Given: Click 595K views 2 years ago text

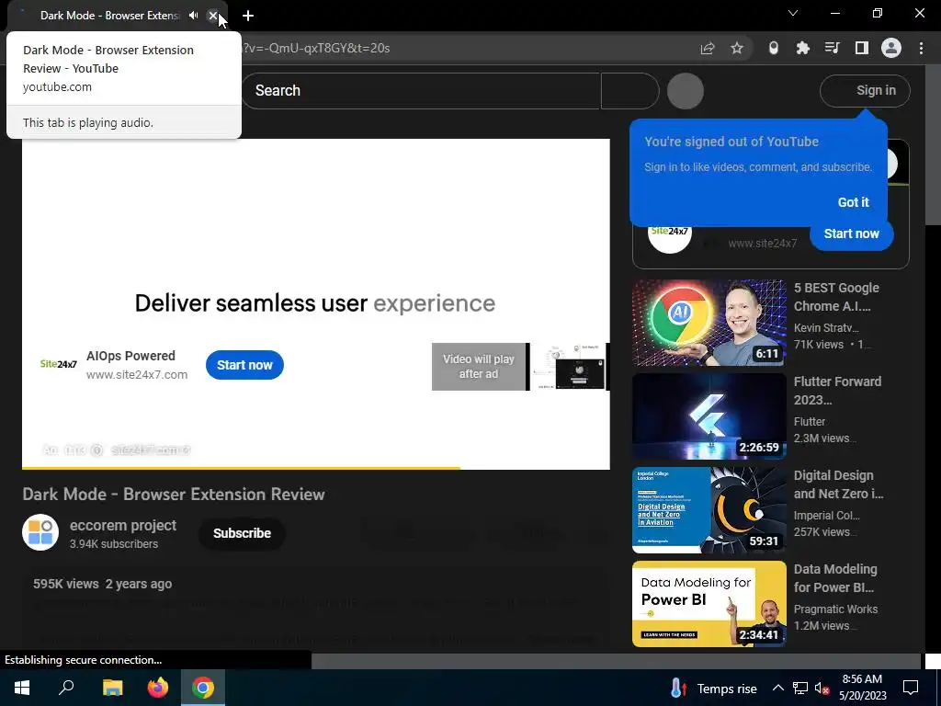Looking at the screenshot, I should [x=103, y=584].
